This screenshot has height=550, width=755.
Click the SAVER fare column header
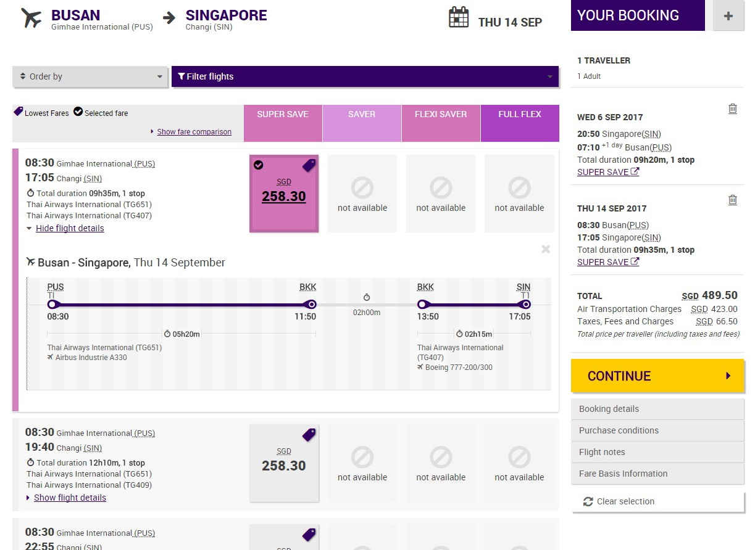(x=362, y=123)
